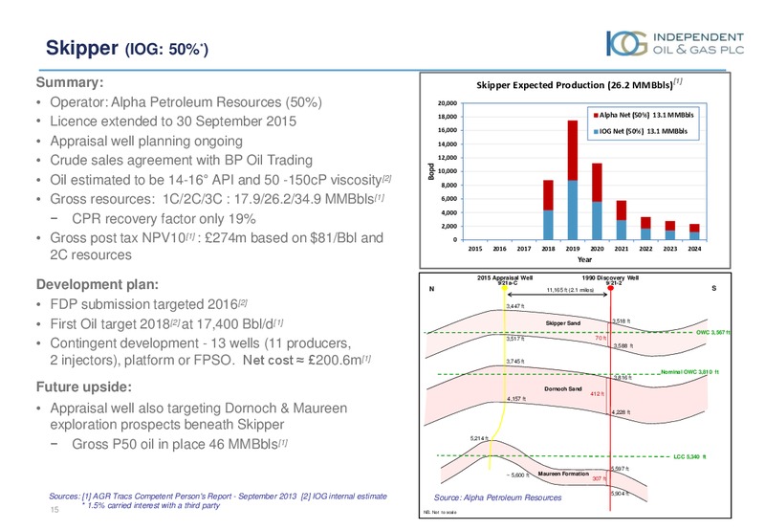This screenshot has height=530, width=765.
Task: Click the slide number 15
Action: pos(55,510)
